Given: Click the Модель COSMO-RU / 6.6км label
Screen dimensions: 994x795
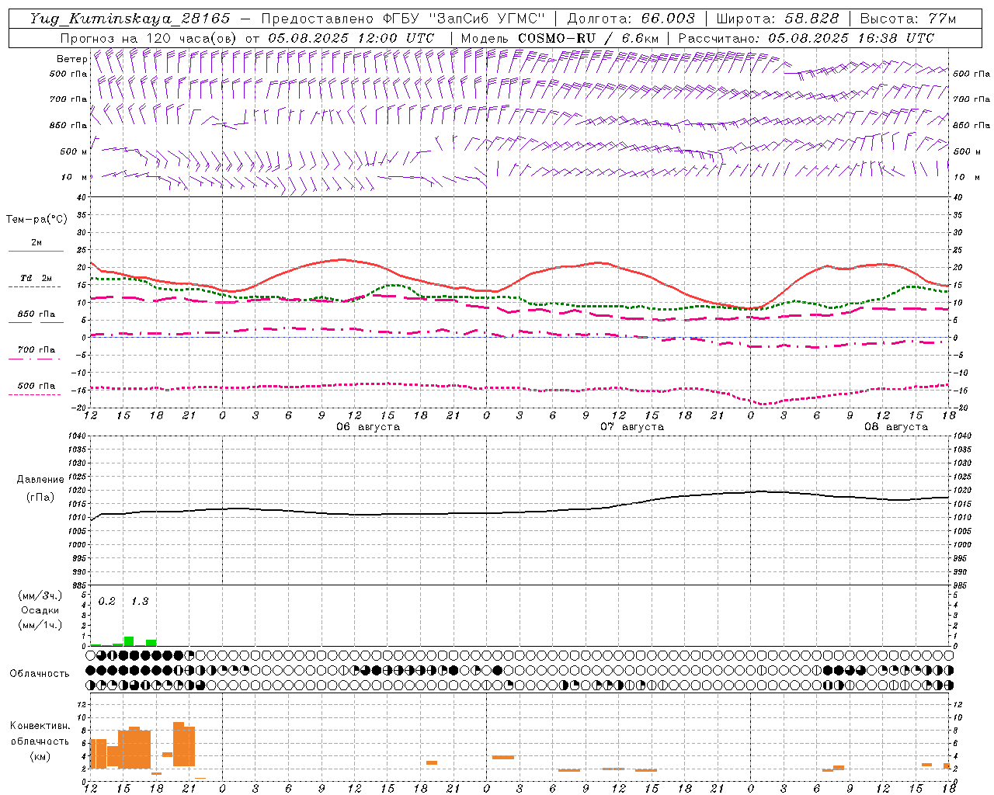Looking at the screenshot, I should click(560, 38).
